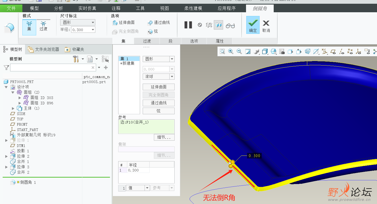377x204 pixels.
Task: Select 集 1 in the sets list
Action: click(129, 59)
